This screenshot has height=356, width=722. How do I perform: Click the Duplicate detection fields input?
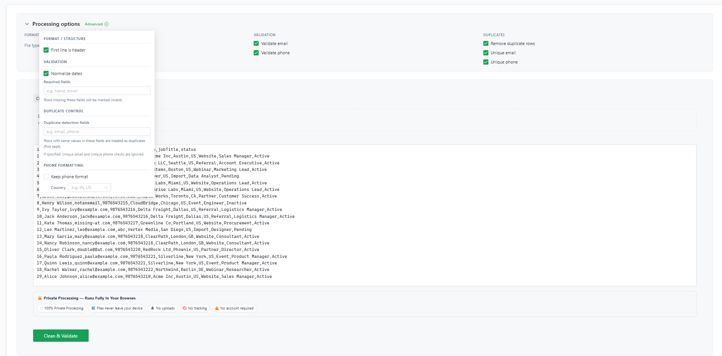pos(96,131)
